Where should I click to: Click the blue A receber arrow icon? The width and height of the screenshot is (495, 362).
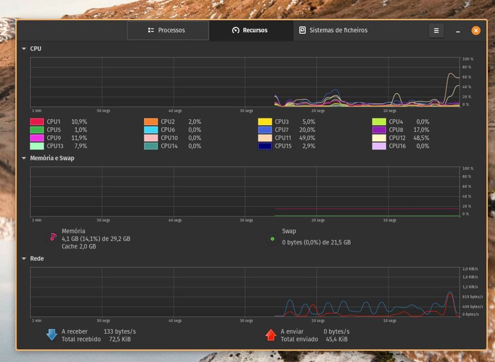pos(52,335)
